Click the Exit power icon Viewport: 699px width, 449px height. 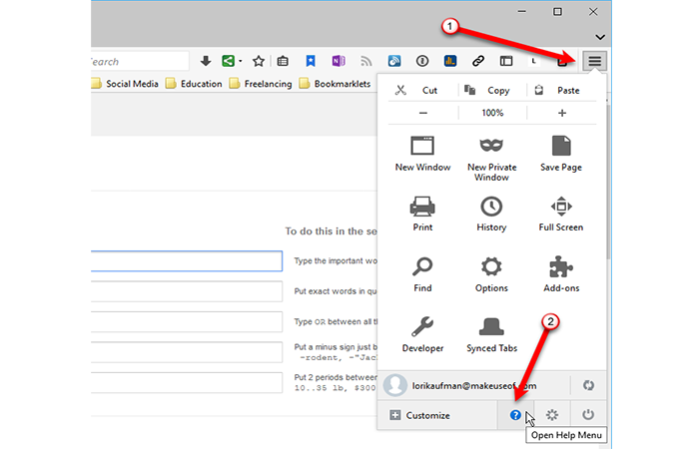(588, 415)
